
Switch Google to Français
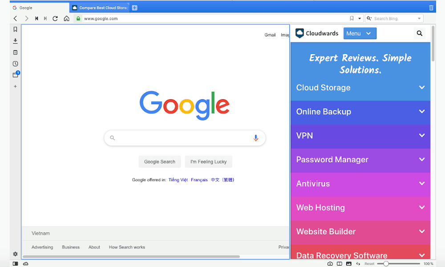click(x=199, y=180)
